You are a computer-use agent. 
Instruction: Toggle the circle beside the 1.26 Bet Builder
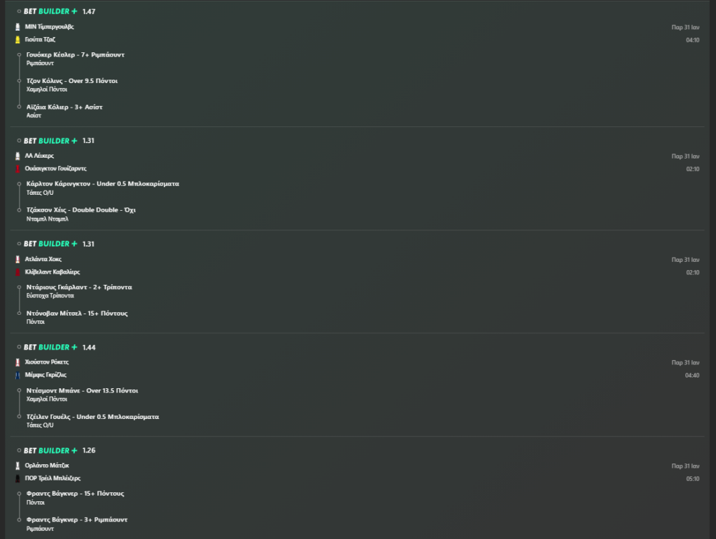(x=19, y=450)
